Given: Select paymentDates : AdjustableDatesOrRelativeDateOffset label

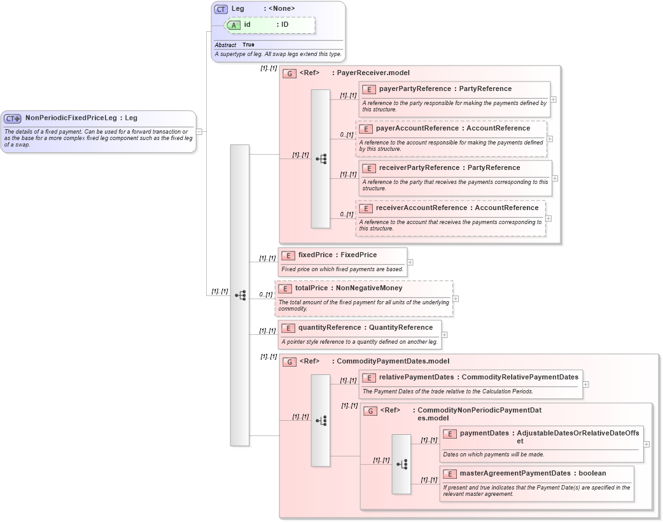Looking at the screenshot, I should (550, 437).
